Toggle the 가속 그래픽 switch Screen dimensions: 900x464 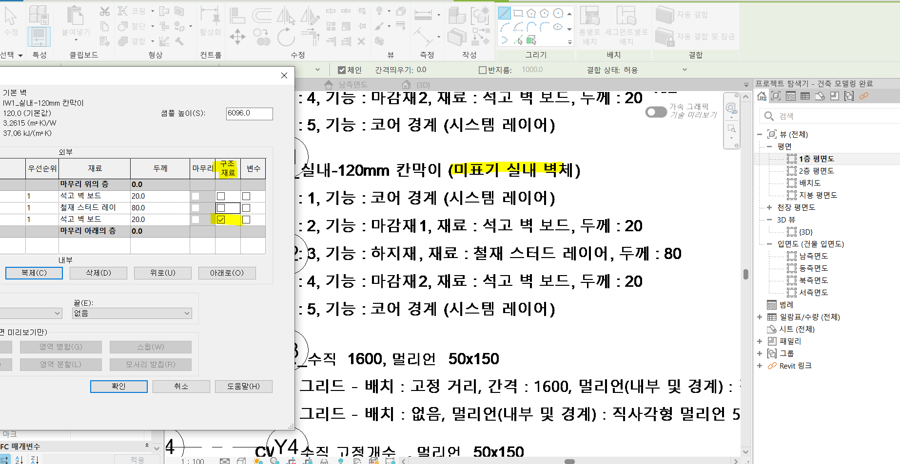click(x=656, y=112)
